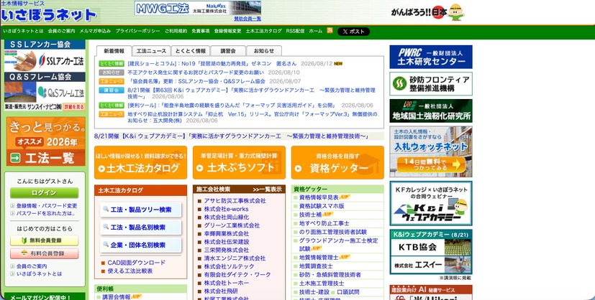Click the PWRC 土木研究センター banner

[431, 57]
